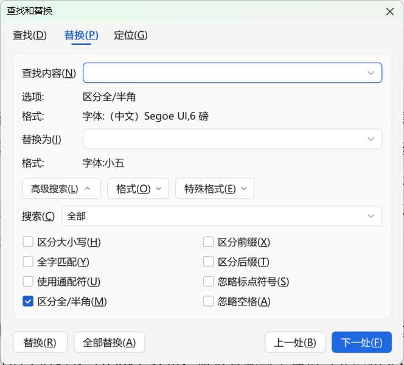Screen dimensions: 404x365
Task: Click the 替换为 input field
Action: (x=232, y=139)
